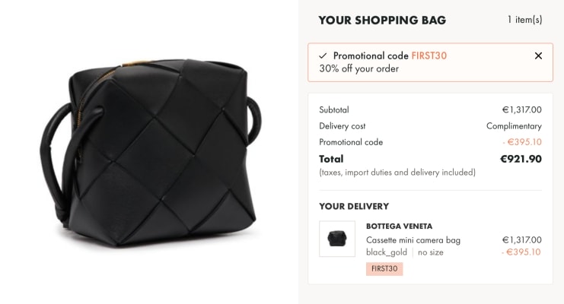
Task: Click the FIRST30 tag under the product
Action: click(384, 269)
